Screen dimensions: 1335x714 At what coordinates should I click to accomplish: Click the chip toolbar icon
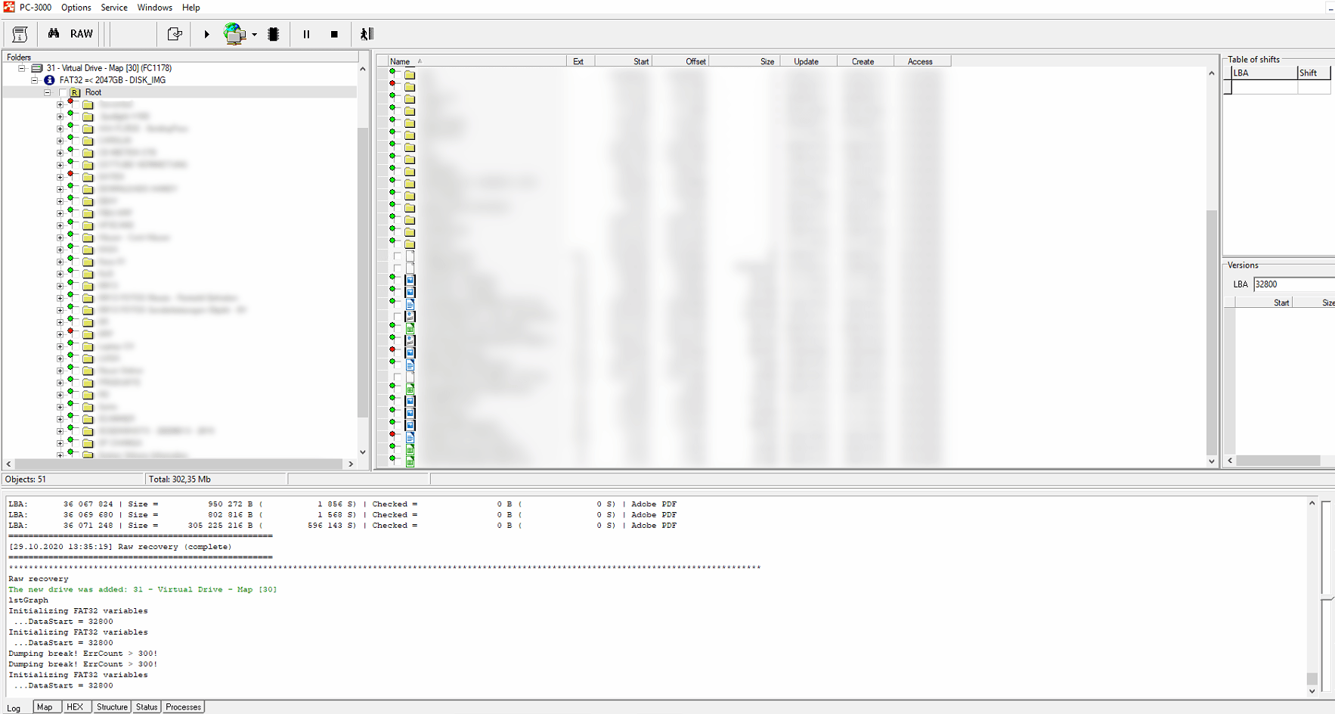(274, 34)
